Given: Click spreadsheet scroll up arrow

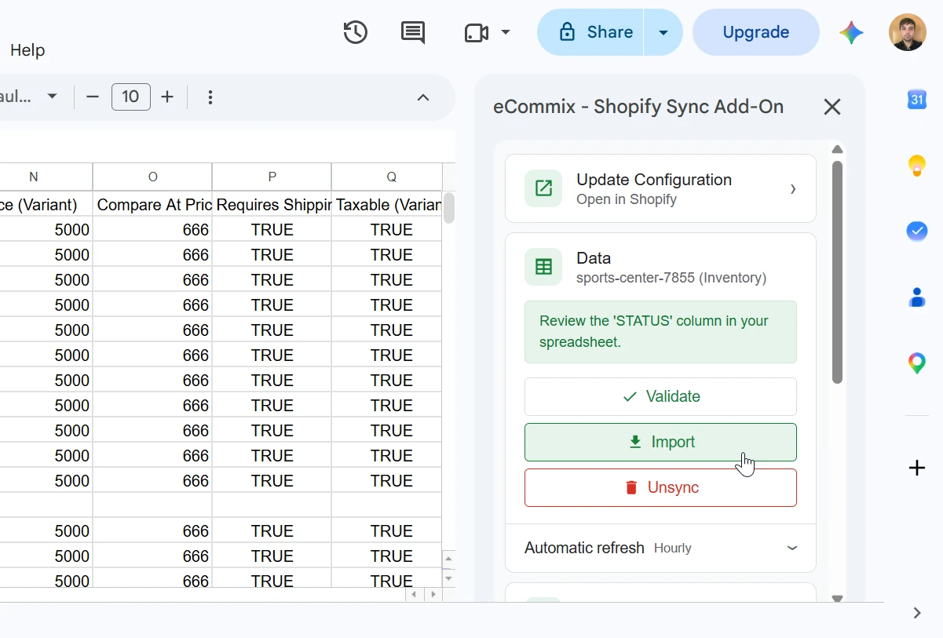Looking at the screenshot, I should point(449,560).
